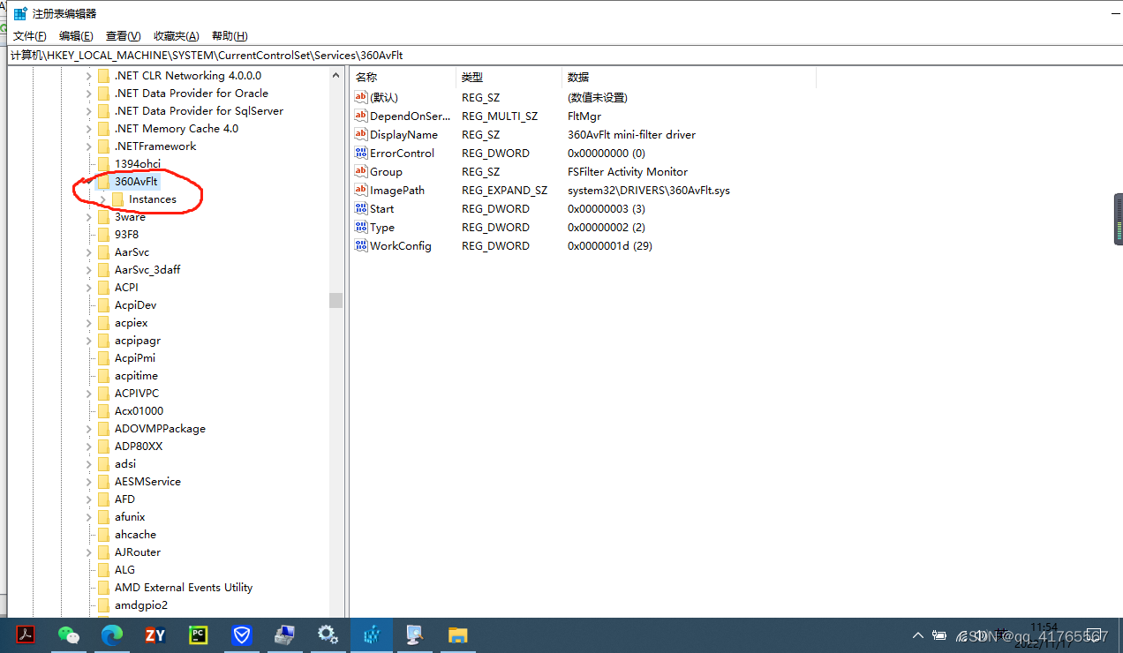Viewport: 1123px width, 653px height.
Task: Expand the .NETFramework key
Action: coord(88,146)
